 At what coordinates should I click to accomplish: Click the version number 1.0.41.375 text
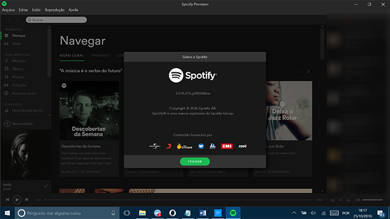point(193,94)
